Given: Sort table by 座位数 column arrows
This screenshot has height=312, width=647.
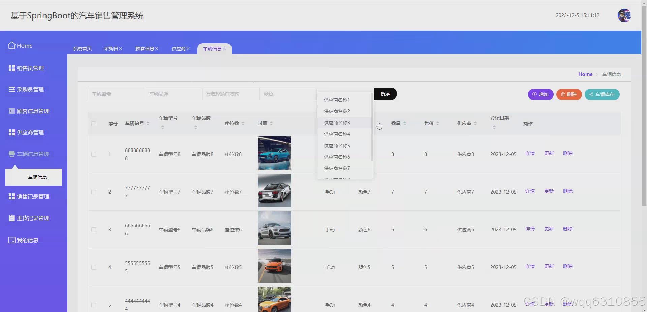Looking at the screenshot, I should tap(243, 123).
